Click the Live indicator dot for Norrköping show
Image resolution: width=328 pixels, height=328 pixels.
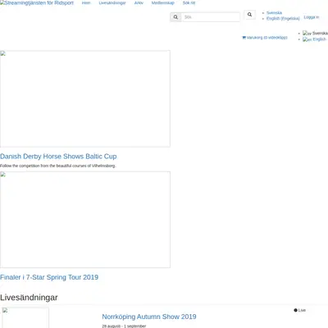pos(295,310)
